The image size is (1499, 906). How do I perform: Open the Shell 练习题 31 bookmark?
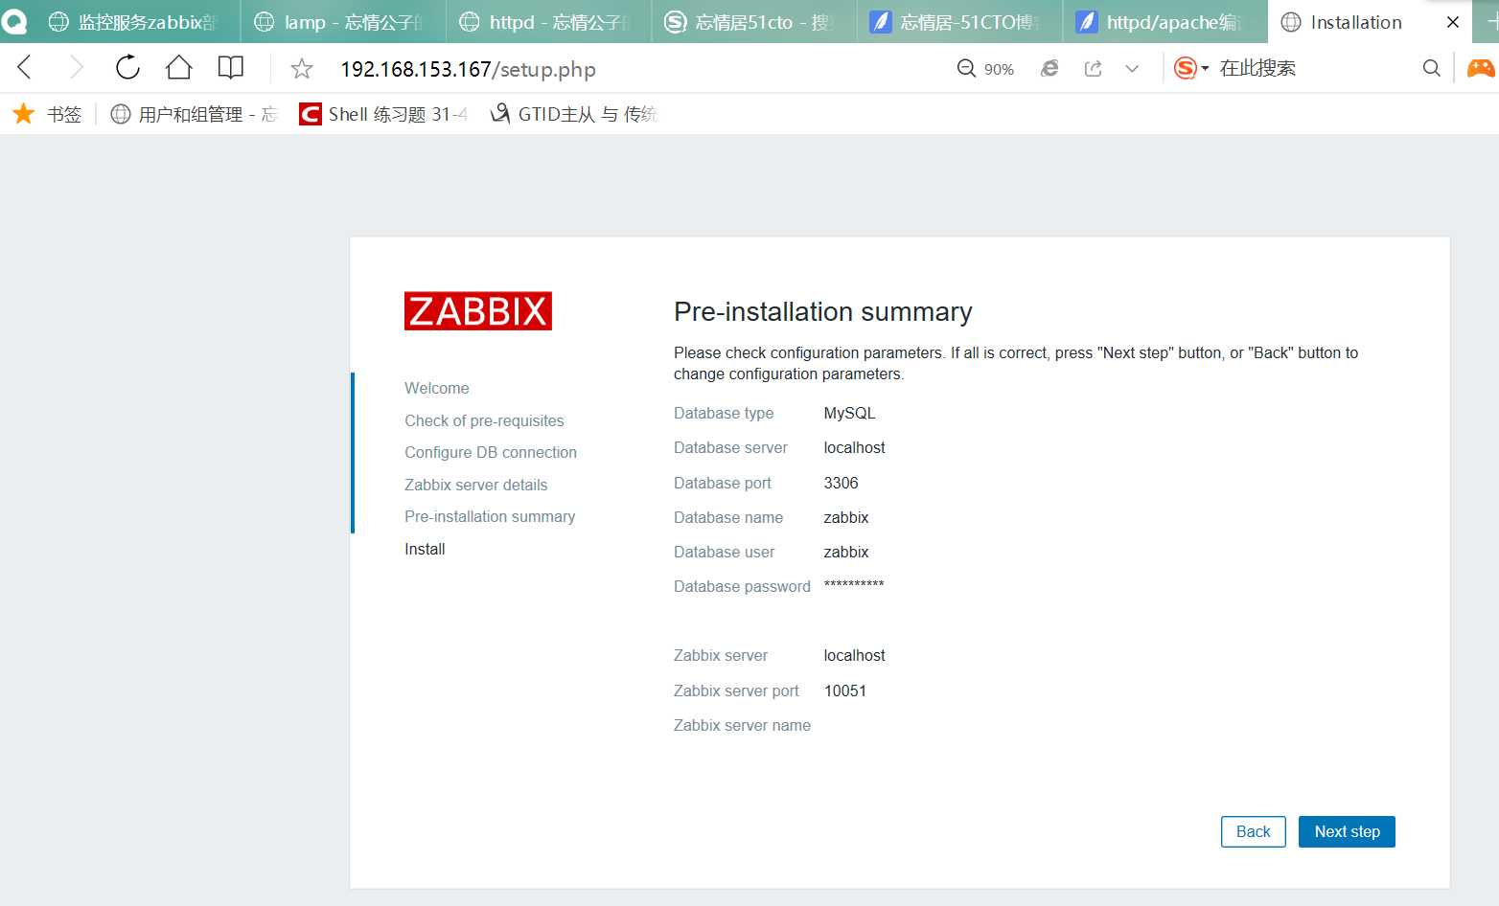pyautogui.click(x=383, y=114)
